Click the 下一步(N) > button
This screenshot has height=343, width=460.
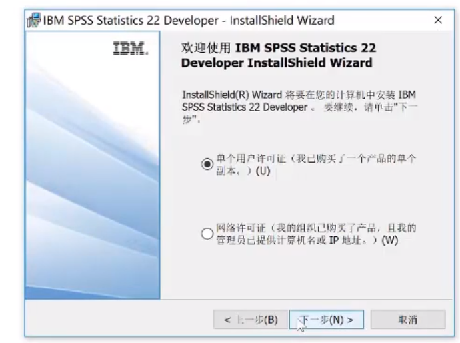click(326, 320)
